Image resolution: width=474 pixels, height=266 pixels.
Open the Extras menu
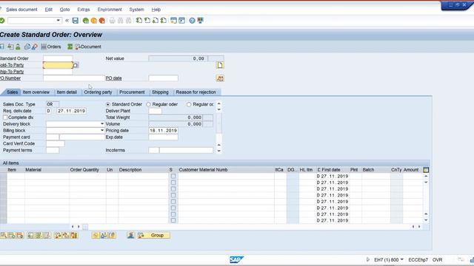84,10
